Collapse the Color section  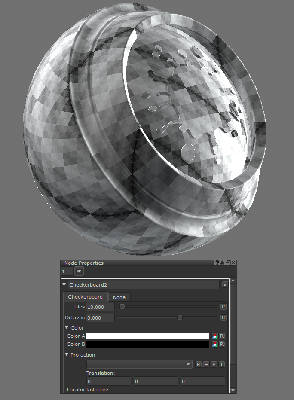(x=67, y=328)
